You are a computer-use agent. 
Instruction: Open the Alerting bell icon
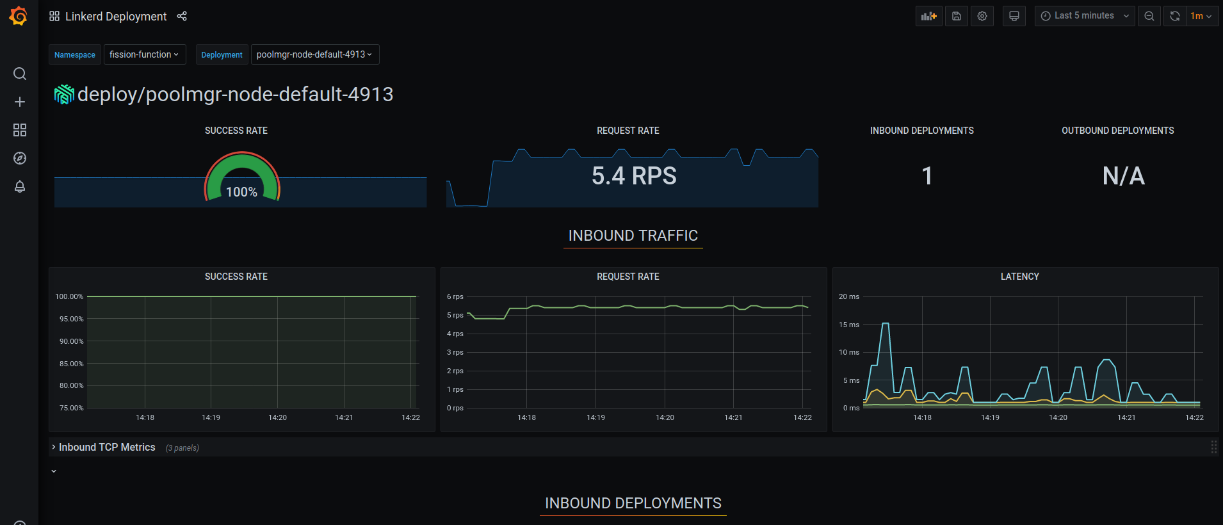(20, 186)
